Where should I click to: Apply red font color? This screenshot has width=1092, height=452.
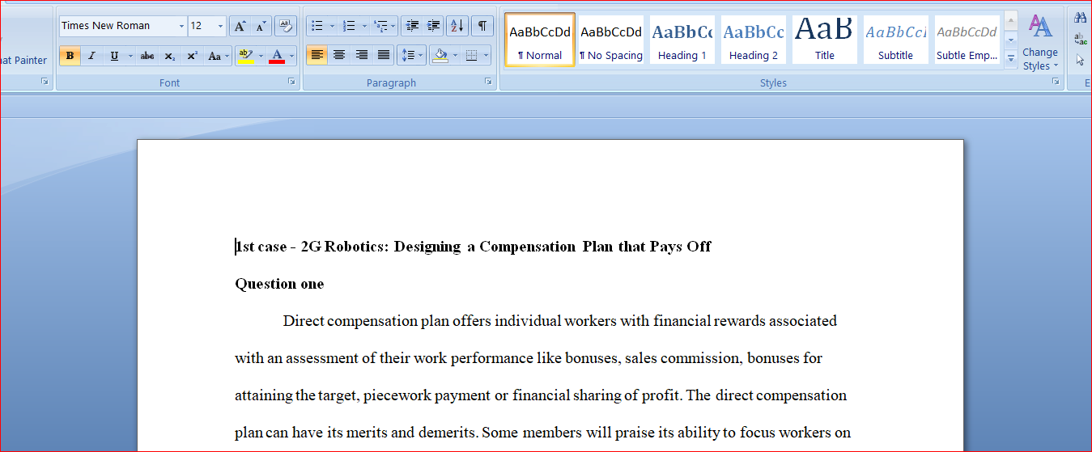277,56
